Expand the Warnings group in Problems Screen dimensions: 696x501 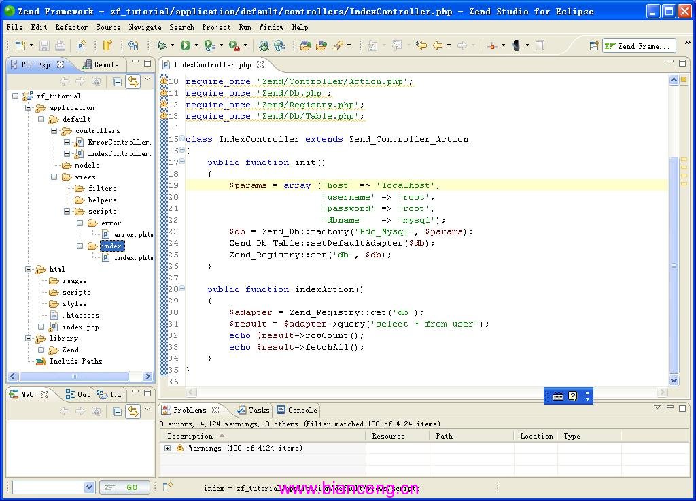click(167, 448)
